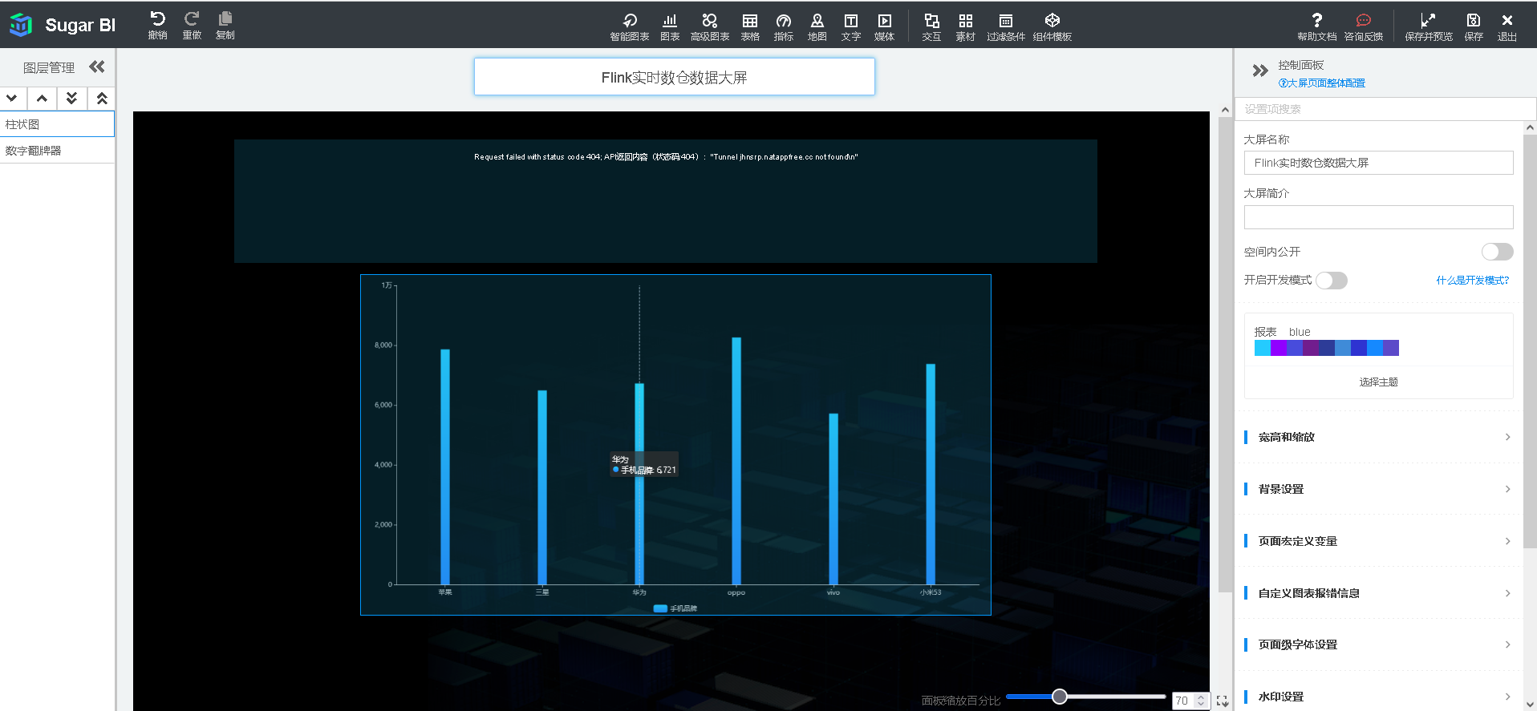The image size is (1537, 711).
Task: Bring layer to top
Action: [x=102, y=98]
